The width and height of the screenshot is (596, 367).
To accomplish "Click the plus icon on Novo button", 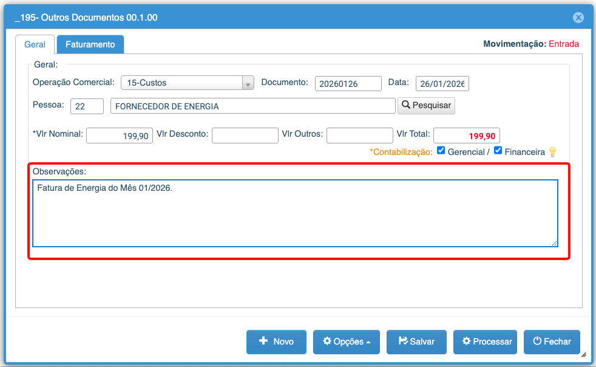I will (x=263, y=341).
